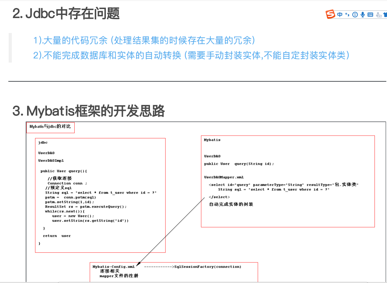Open the emoji smiley panel
The width and height of the screenshot is (387, 283).
355,15
